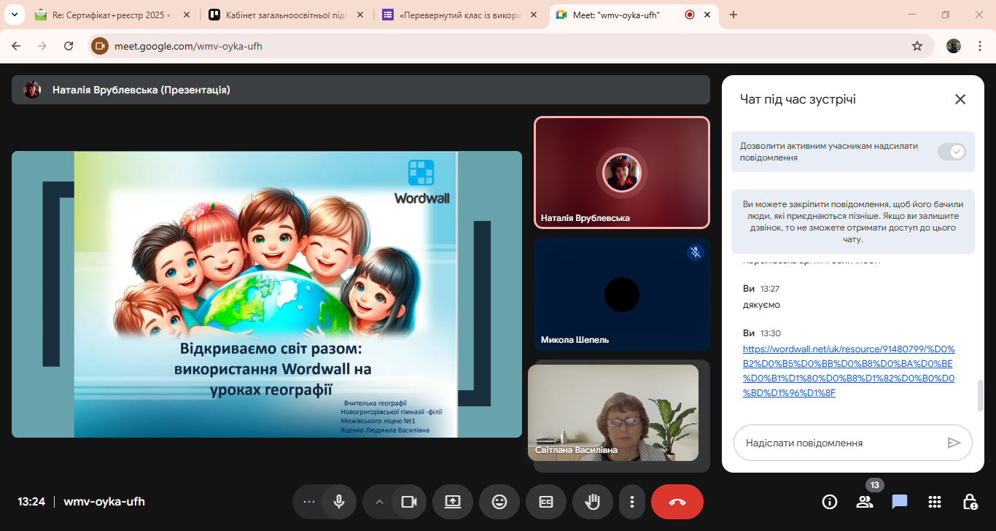Click the Present screen icon

[x=453, y=502]
